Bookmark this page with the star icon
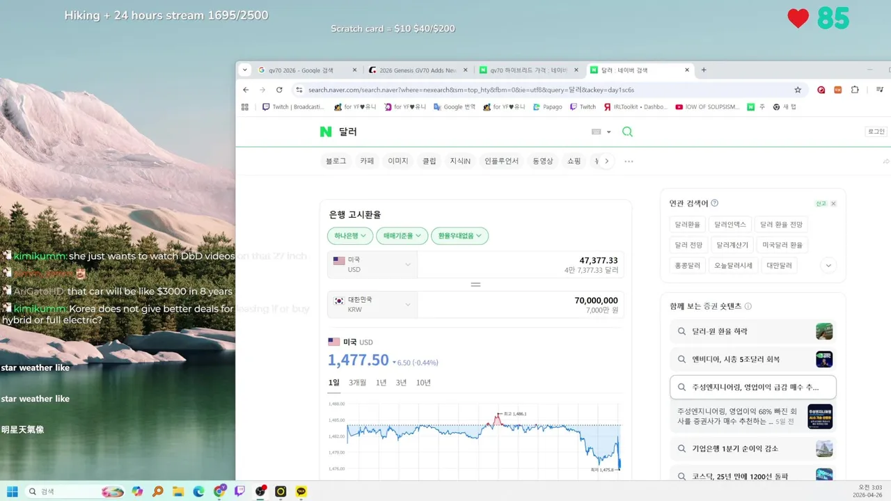 (x=798, y=90)
